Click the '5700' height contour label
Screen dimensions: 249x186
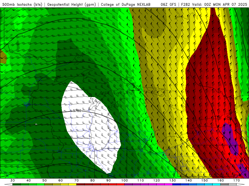click(x=77, y=111)
